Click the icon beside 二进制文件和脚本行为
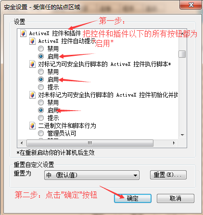Screen dimensions: 203x215 pyautogui.click(x=32, y=126)
